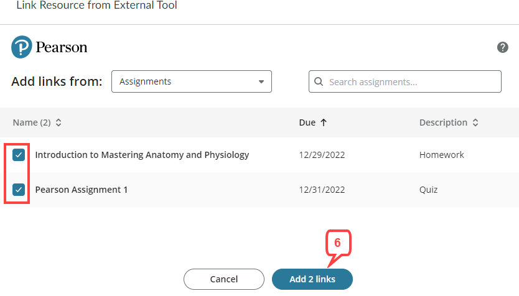
Task: Click the Pearson logo
Action: [49, 47]
